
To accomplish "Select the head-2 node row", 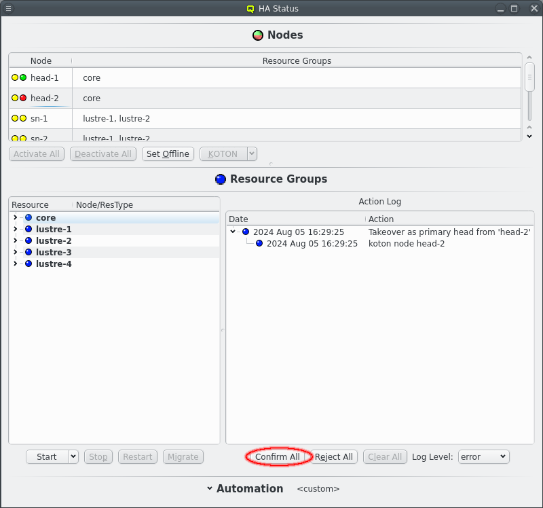I will point(265,98).
